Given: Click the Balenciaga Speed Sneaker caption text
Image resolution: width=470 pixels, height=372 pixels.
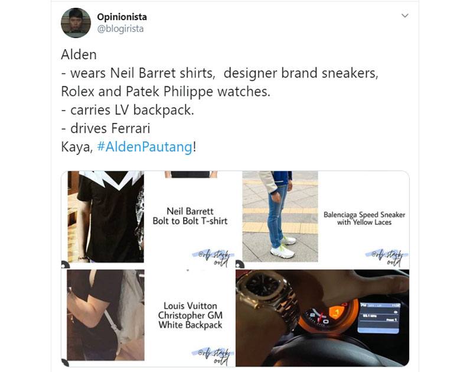Looking at the screenshot, I should pyautogui.click(x=364, y=218).
